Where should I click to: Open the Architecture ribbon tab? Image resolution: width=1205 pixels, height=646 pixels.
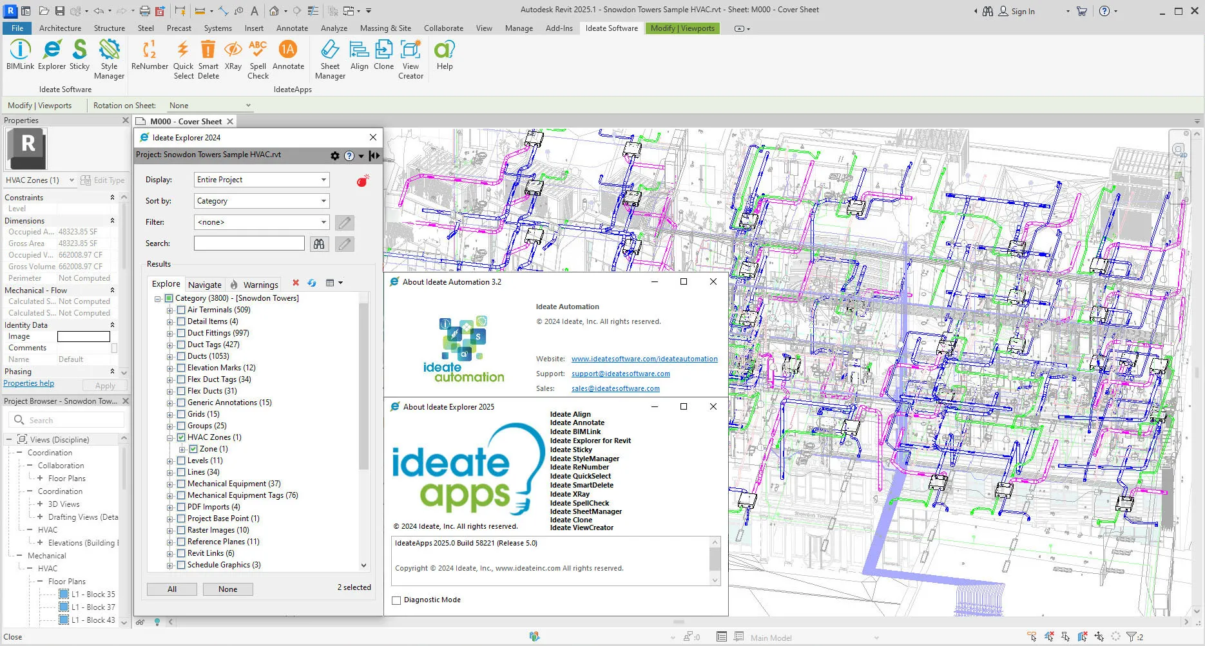click(60, 28)
